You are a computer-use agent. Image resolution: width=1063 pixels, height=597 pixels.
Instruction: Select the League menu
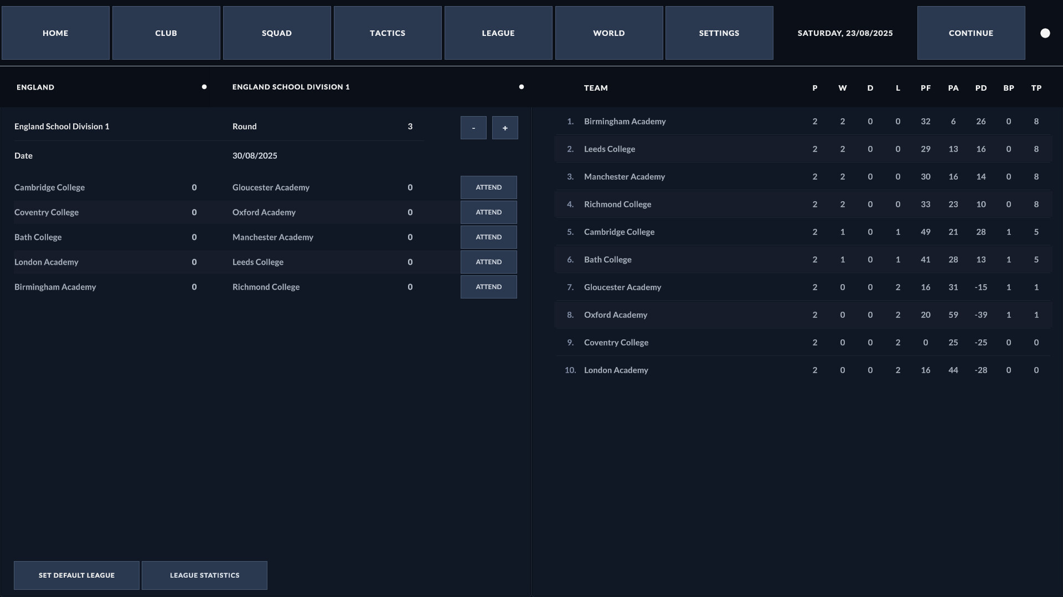tap(498, 33)
